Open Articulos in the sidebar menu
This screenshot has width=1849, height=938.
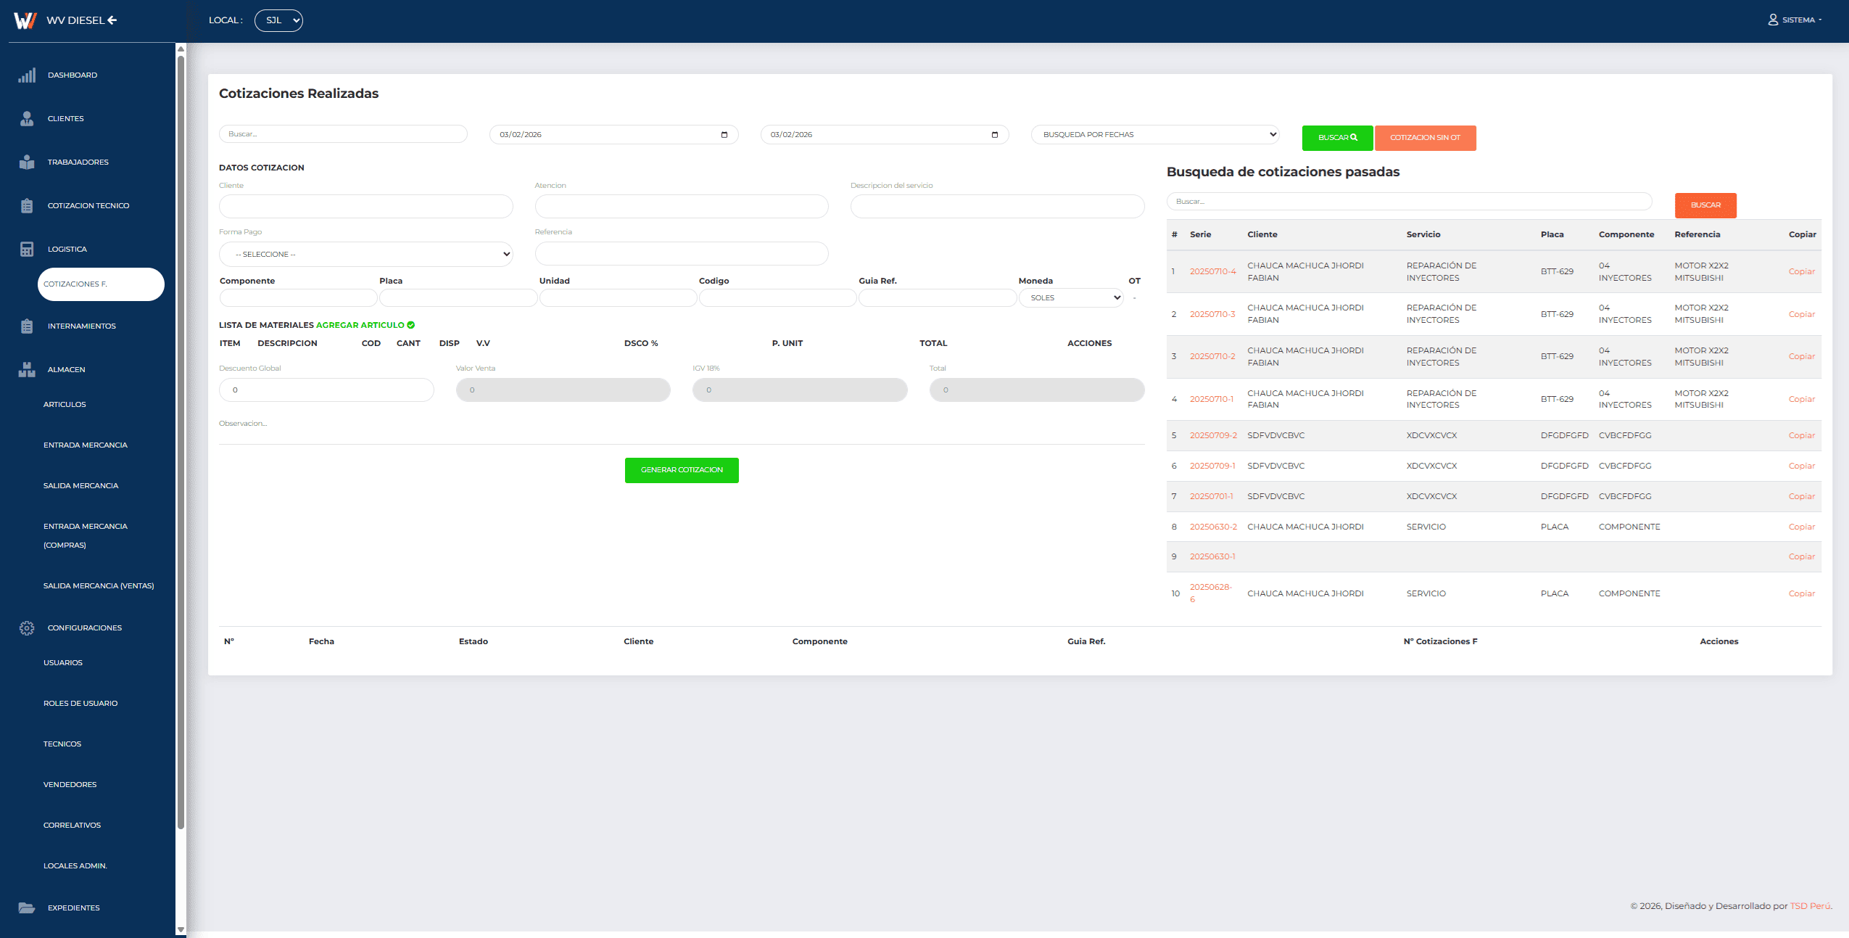tap(65, 405)
